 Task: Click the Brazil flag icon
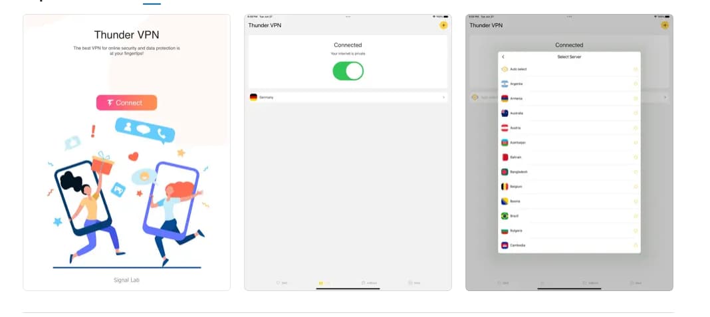pos(505,216)
